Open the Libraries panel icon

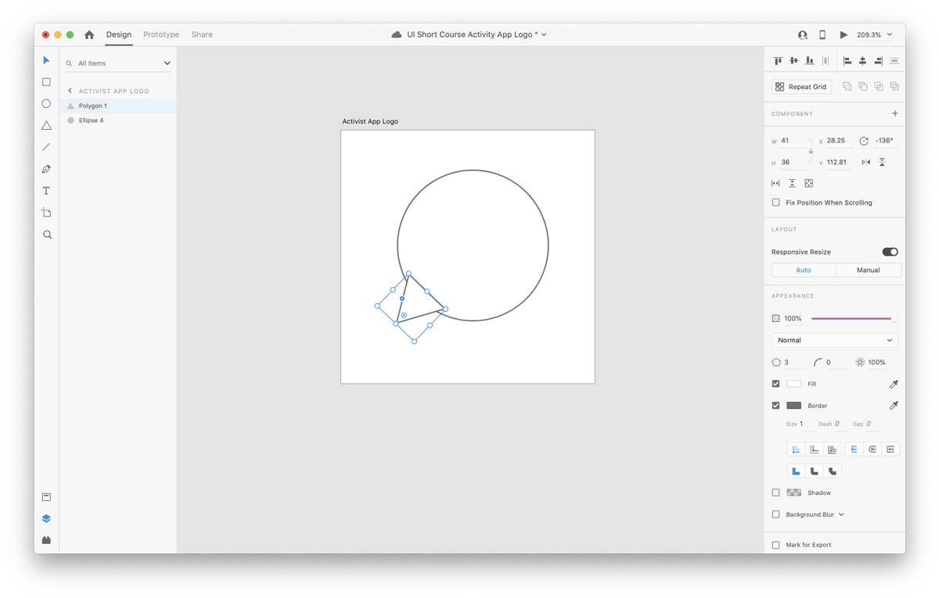pos(46,497)
